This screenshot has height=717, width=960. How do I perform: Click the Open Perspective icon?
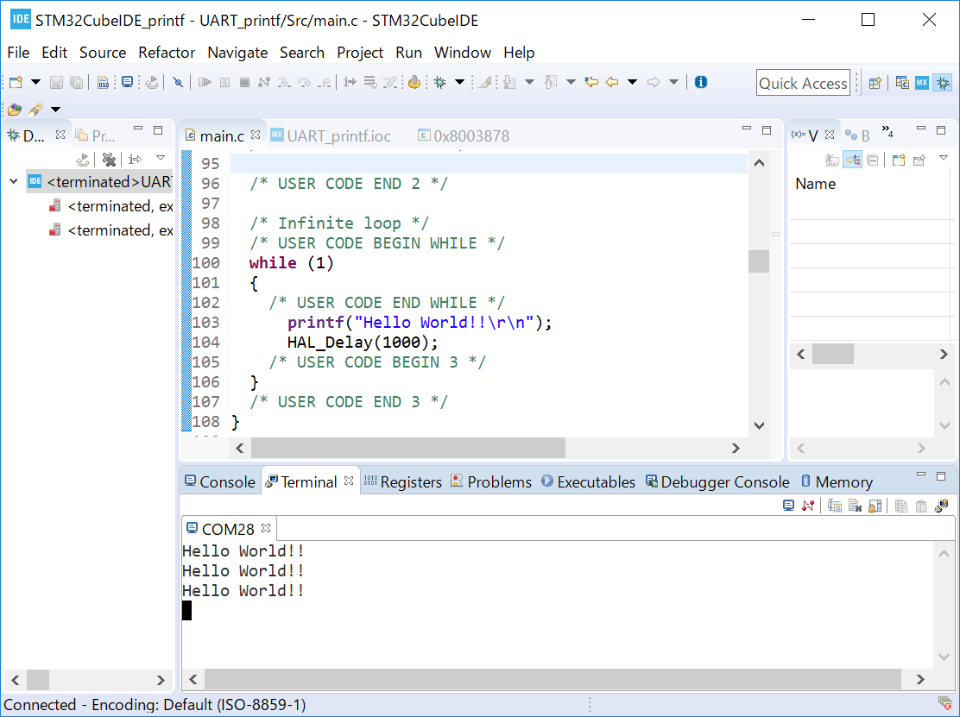(x=875, y=83)
